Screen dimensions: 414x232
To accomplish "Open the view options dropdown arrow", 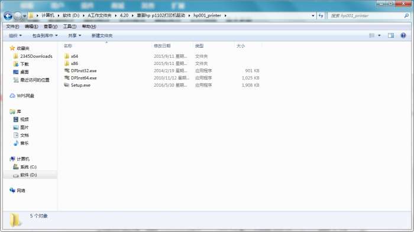I will pos(380,35).
